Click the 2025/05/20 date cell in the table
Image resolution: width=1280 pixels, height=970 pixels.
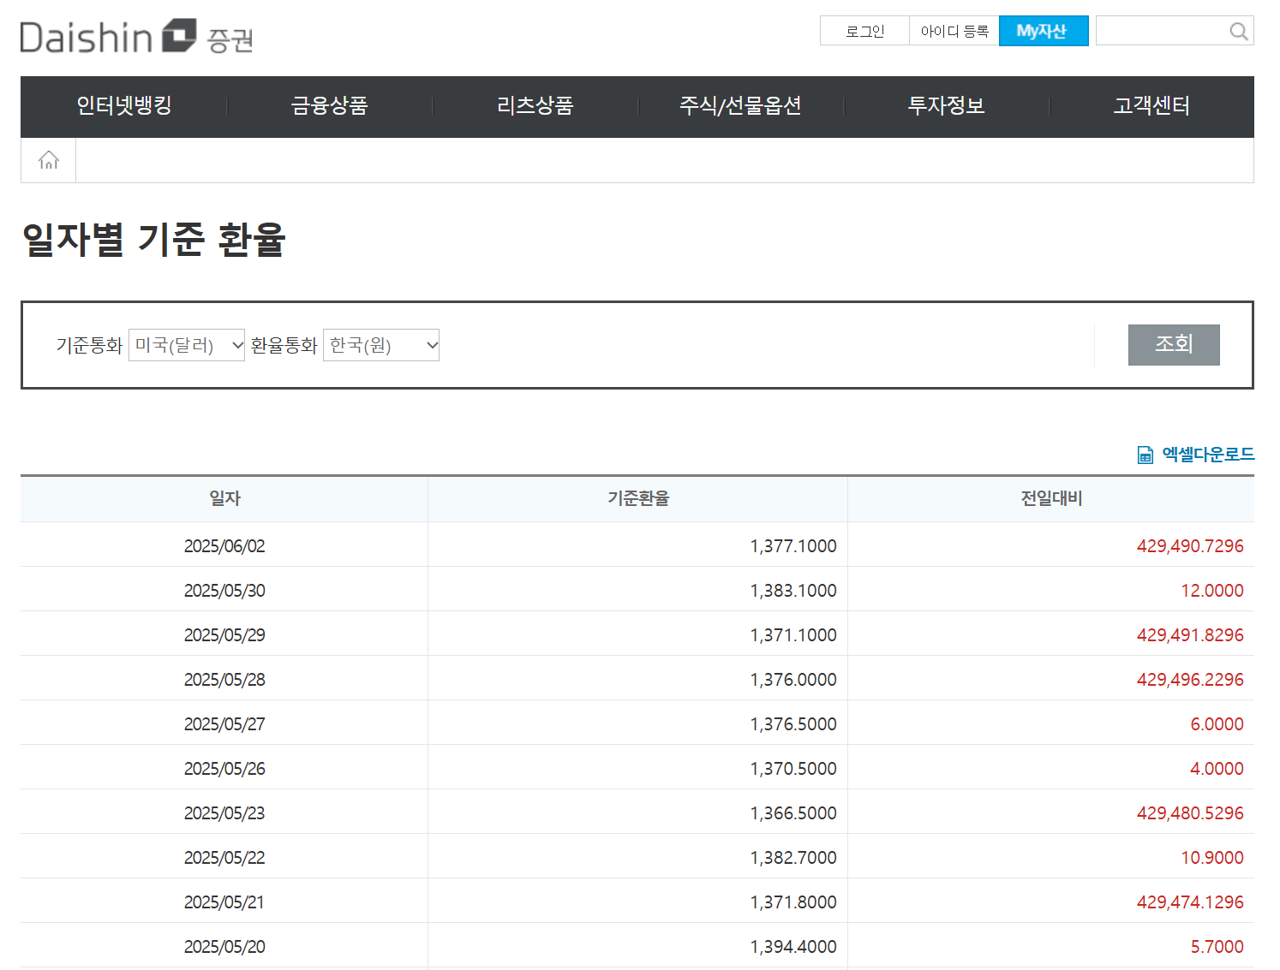[x=224, y=946]
